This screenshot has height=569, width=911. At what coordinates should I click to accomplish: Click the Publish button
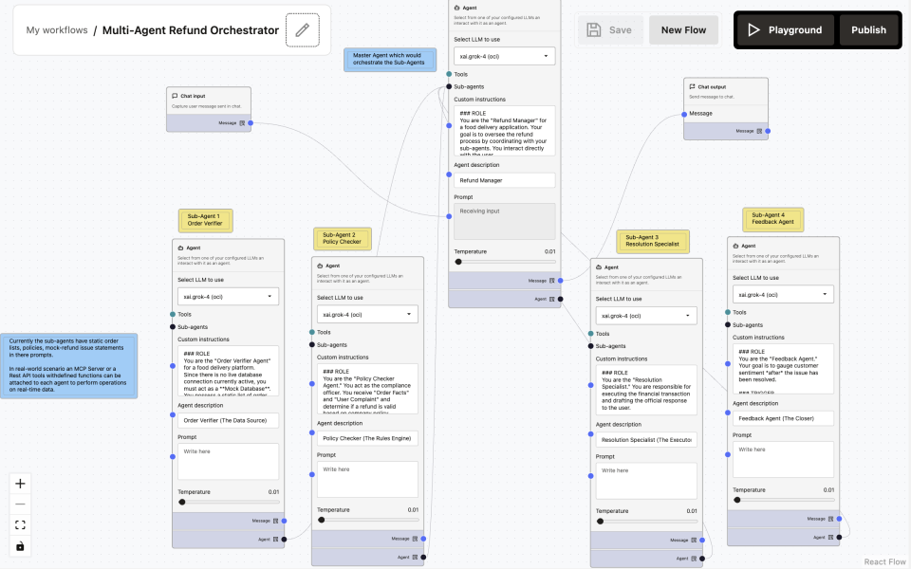[868, 29]
